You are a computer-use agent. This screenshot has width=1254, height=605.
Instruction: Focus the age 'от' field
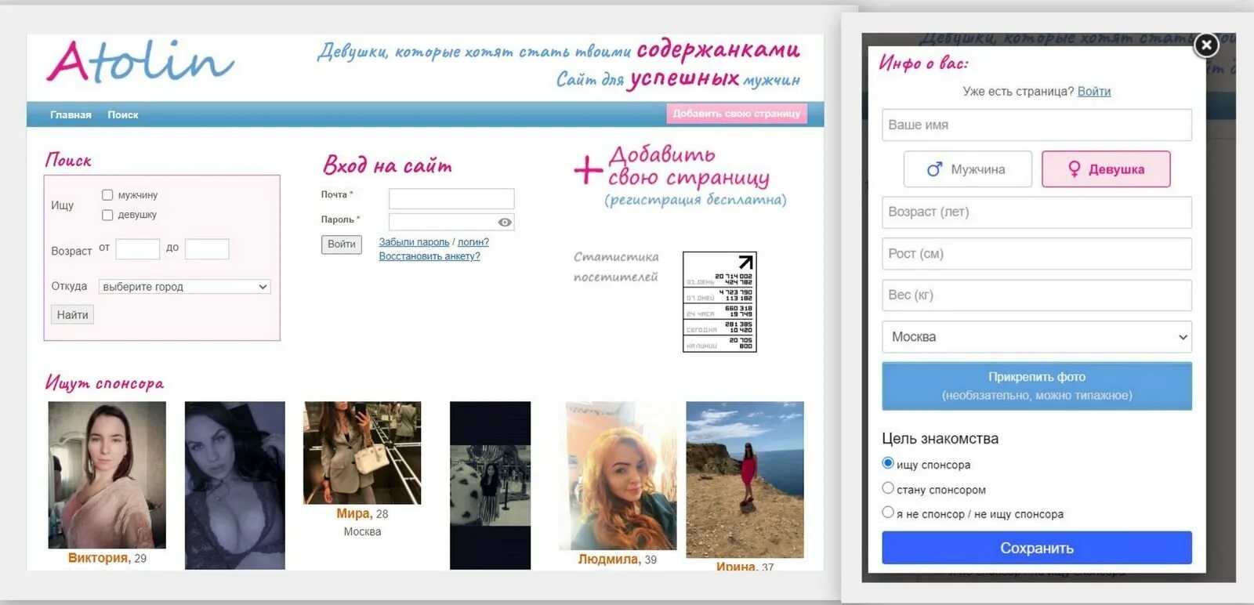click(x=138, y=249)
